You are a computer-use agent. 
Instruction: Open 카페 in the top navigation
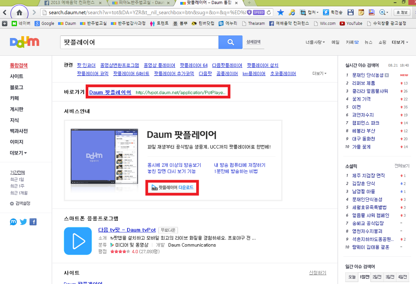pos(352,42)
